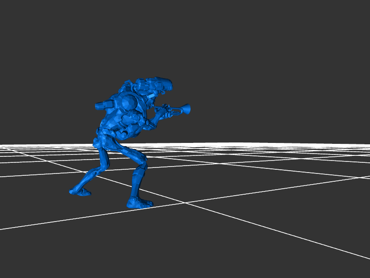Select the forearm below the trumpet
This screenshot has height=278, width=370.
(x=152, y=122)
